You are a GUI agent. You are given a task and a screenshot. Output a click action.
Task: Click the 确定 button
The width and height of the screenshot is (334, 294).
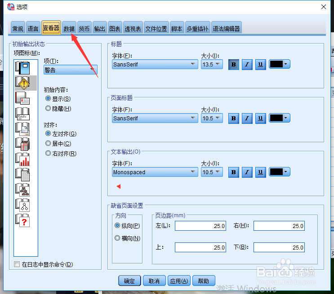[x=129, y=281]
